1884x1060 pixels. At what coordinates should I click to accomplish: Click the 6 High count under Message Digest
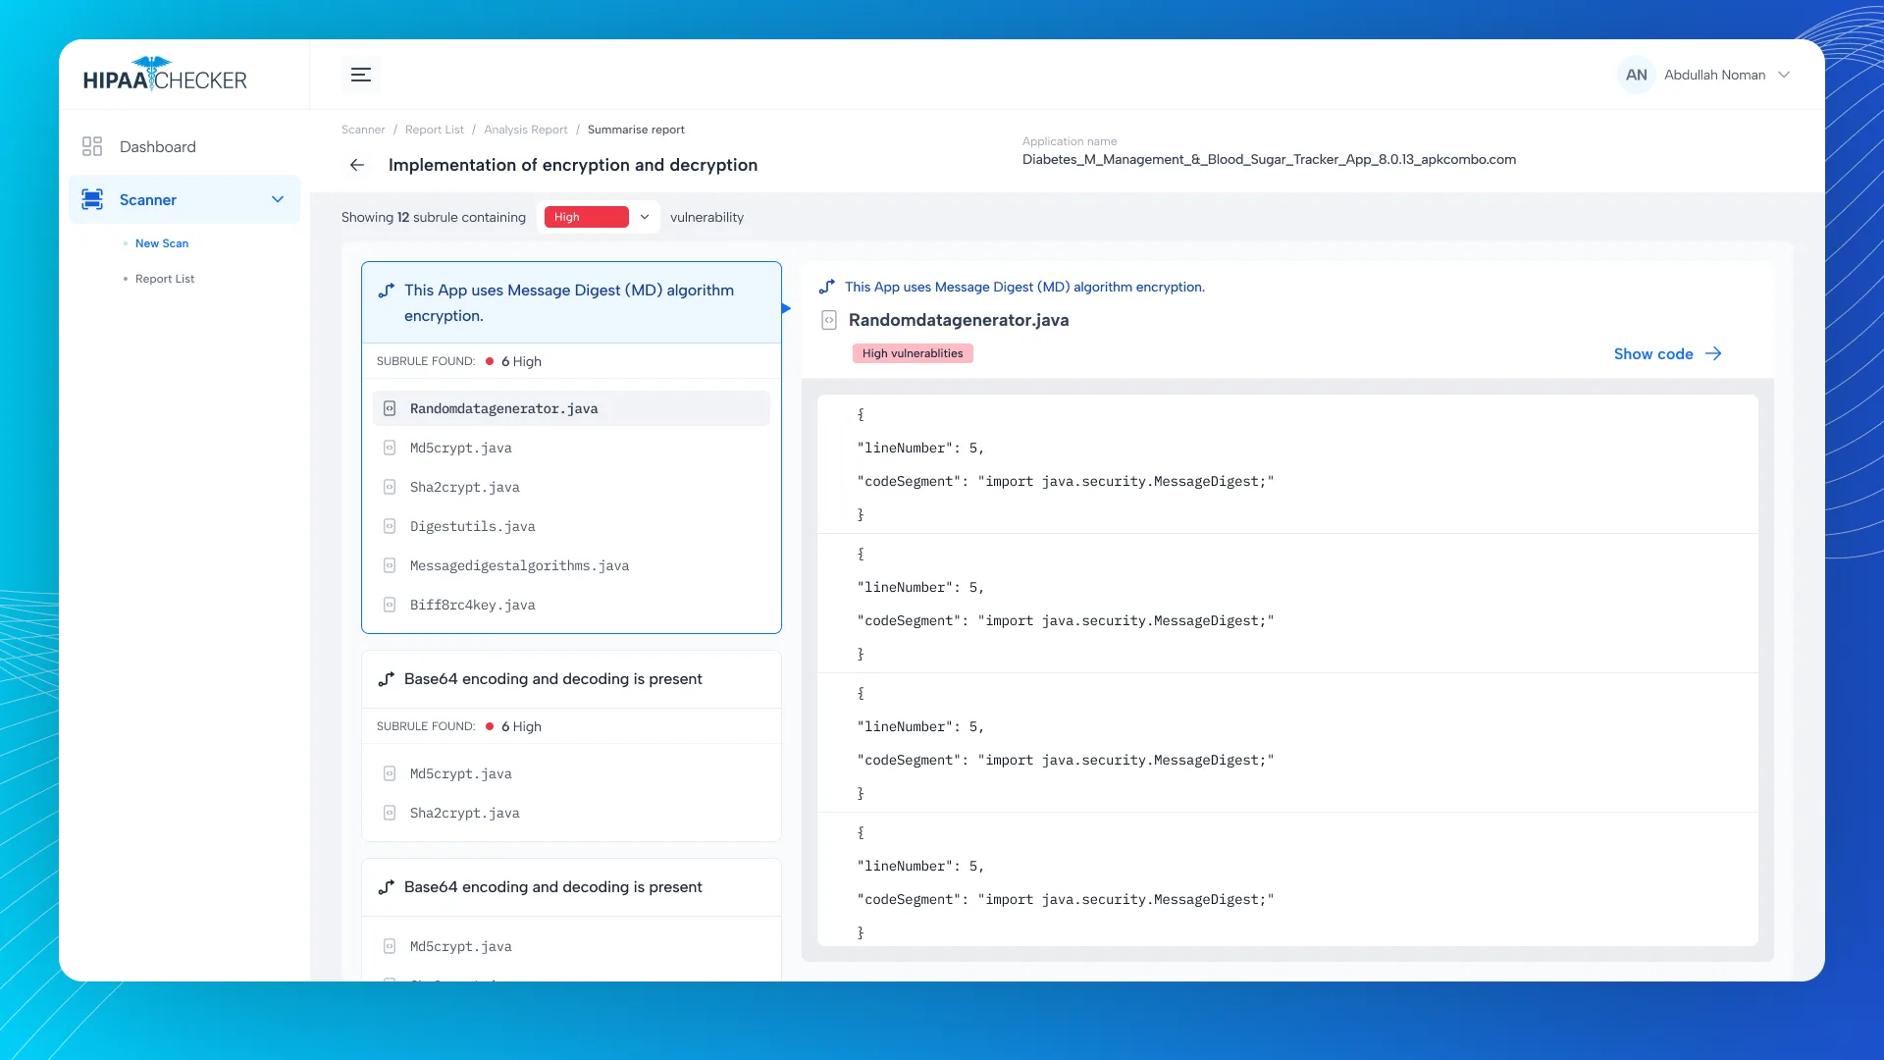pos(521,361)
